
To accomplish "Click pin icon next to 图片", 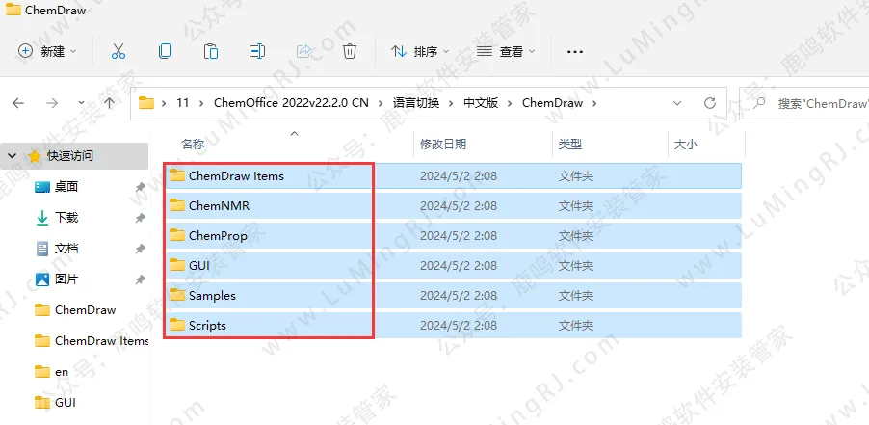I will (140, 280).
